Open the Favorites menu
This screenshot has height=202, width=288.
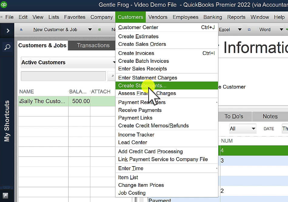click(75, 17)
